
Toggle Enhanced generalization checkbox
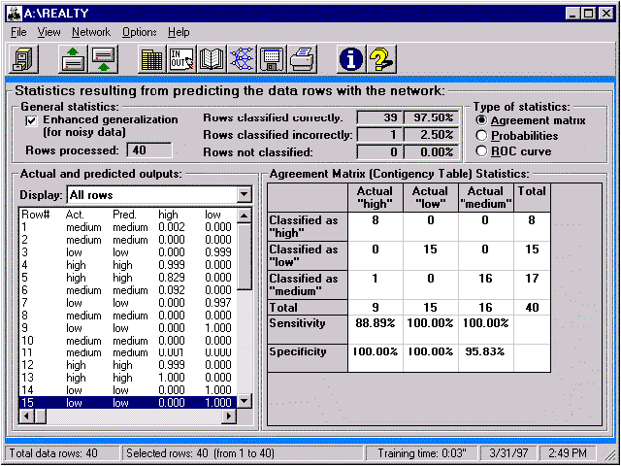click(31, 119)
